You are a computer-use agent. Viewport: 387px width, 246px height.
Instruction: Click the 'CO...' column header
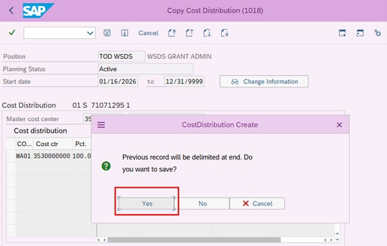click(x=24, y=144)
